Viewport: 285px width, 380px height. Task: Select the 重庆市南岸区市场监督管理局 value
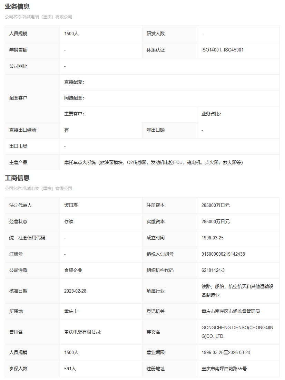pos(230,312)
